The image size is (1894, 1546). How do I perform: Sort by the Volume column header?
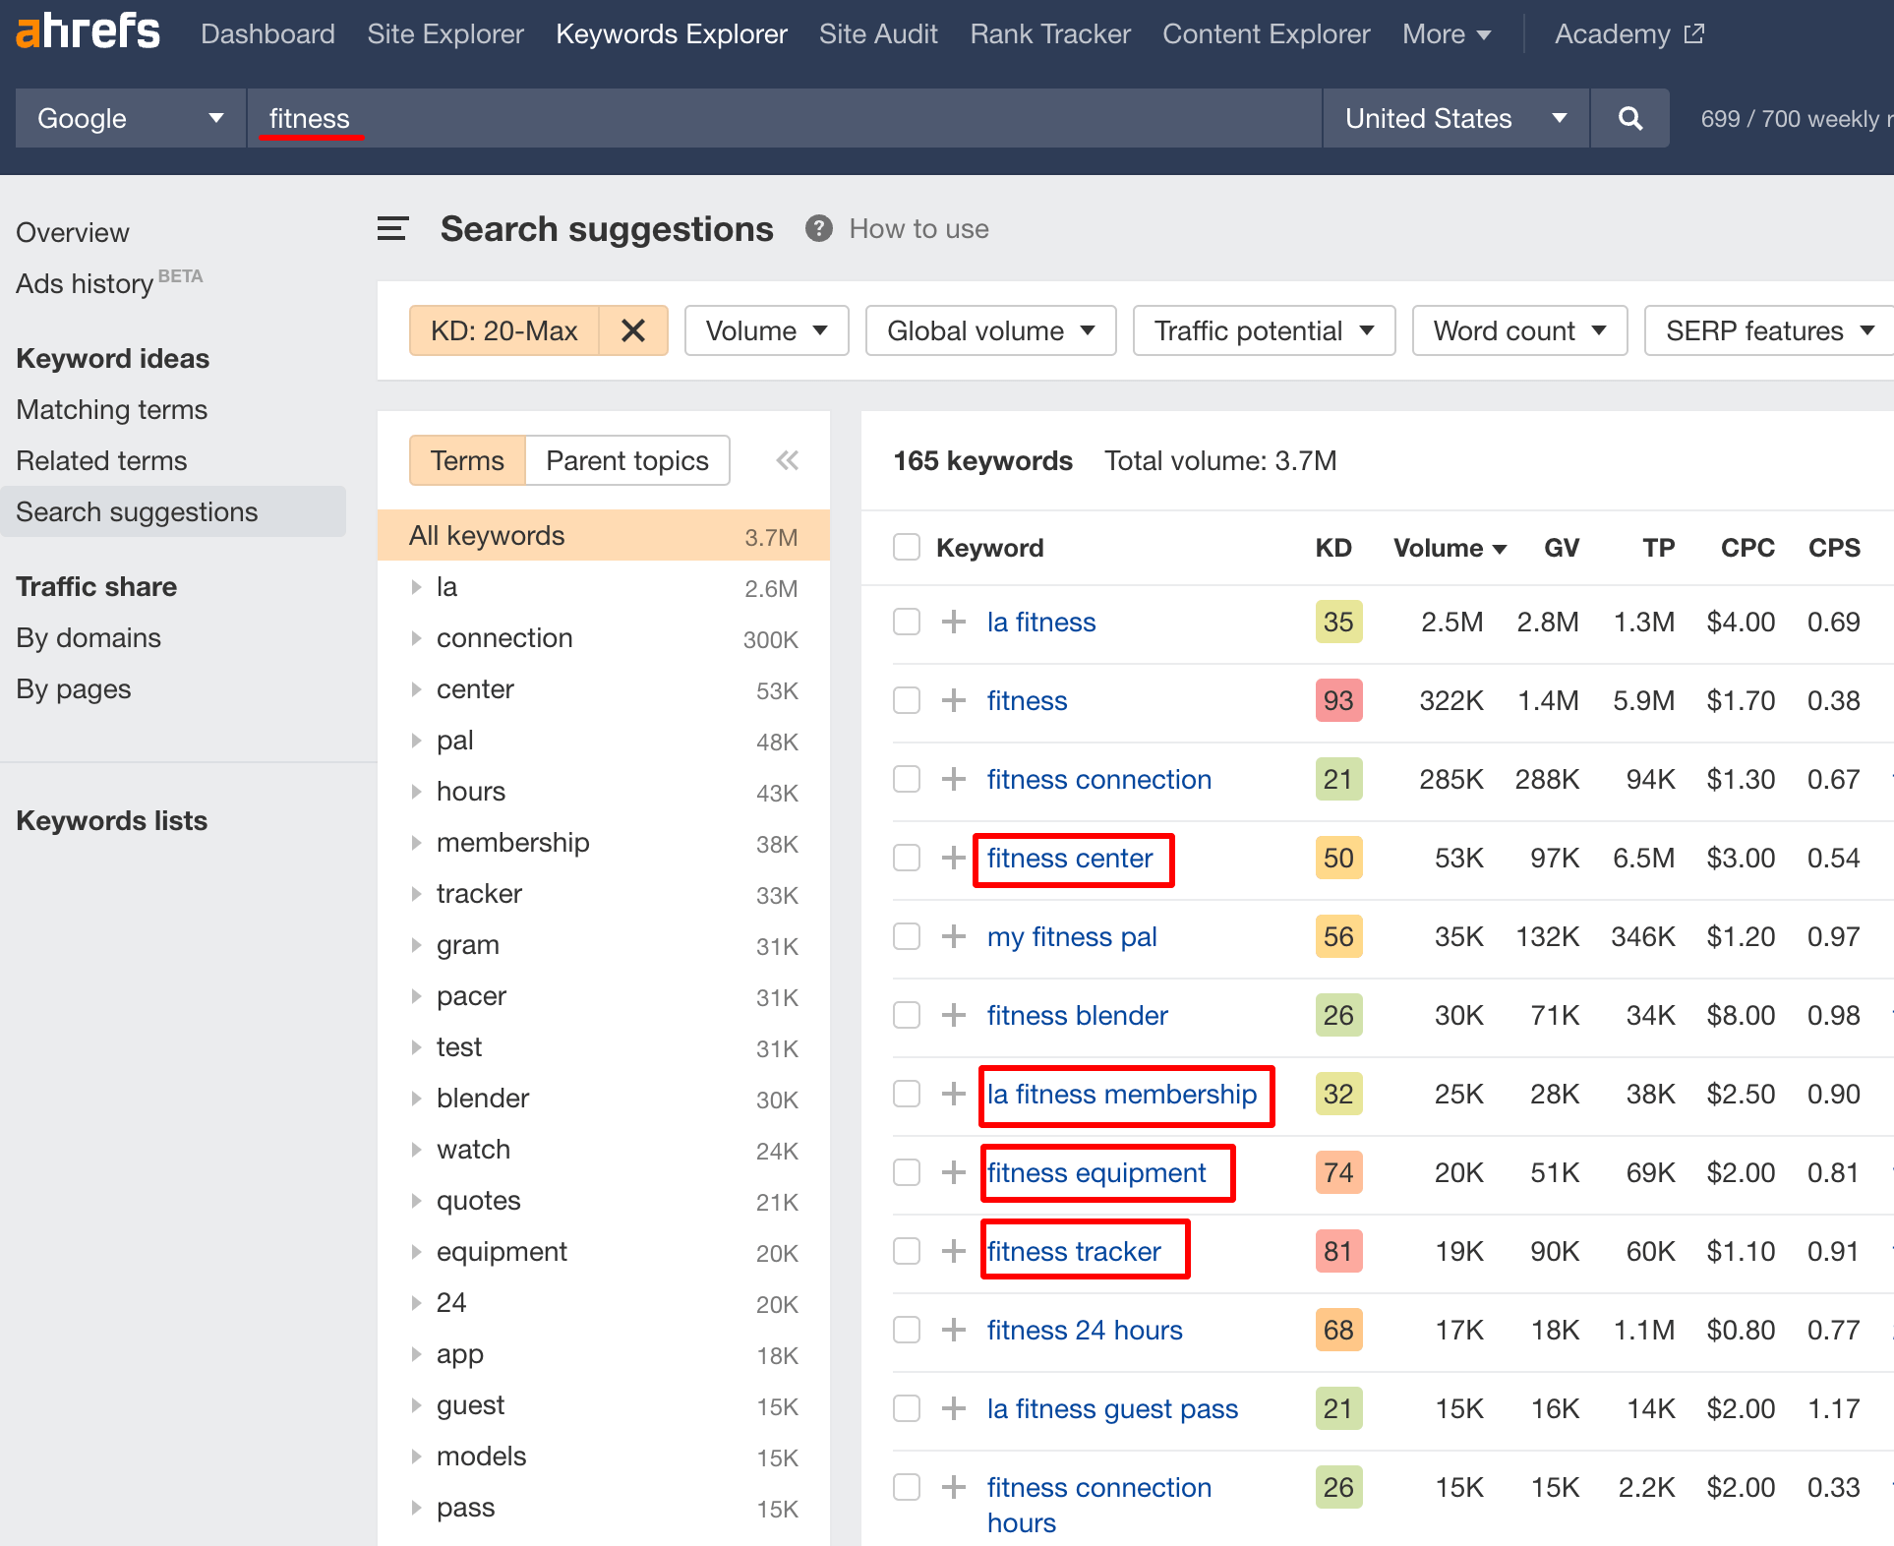(x=1450, y=547)
